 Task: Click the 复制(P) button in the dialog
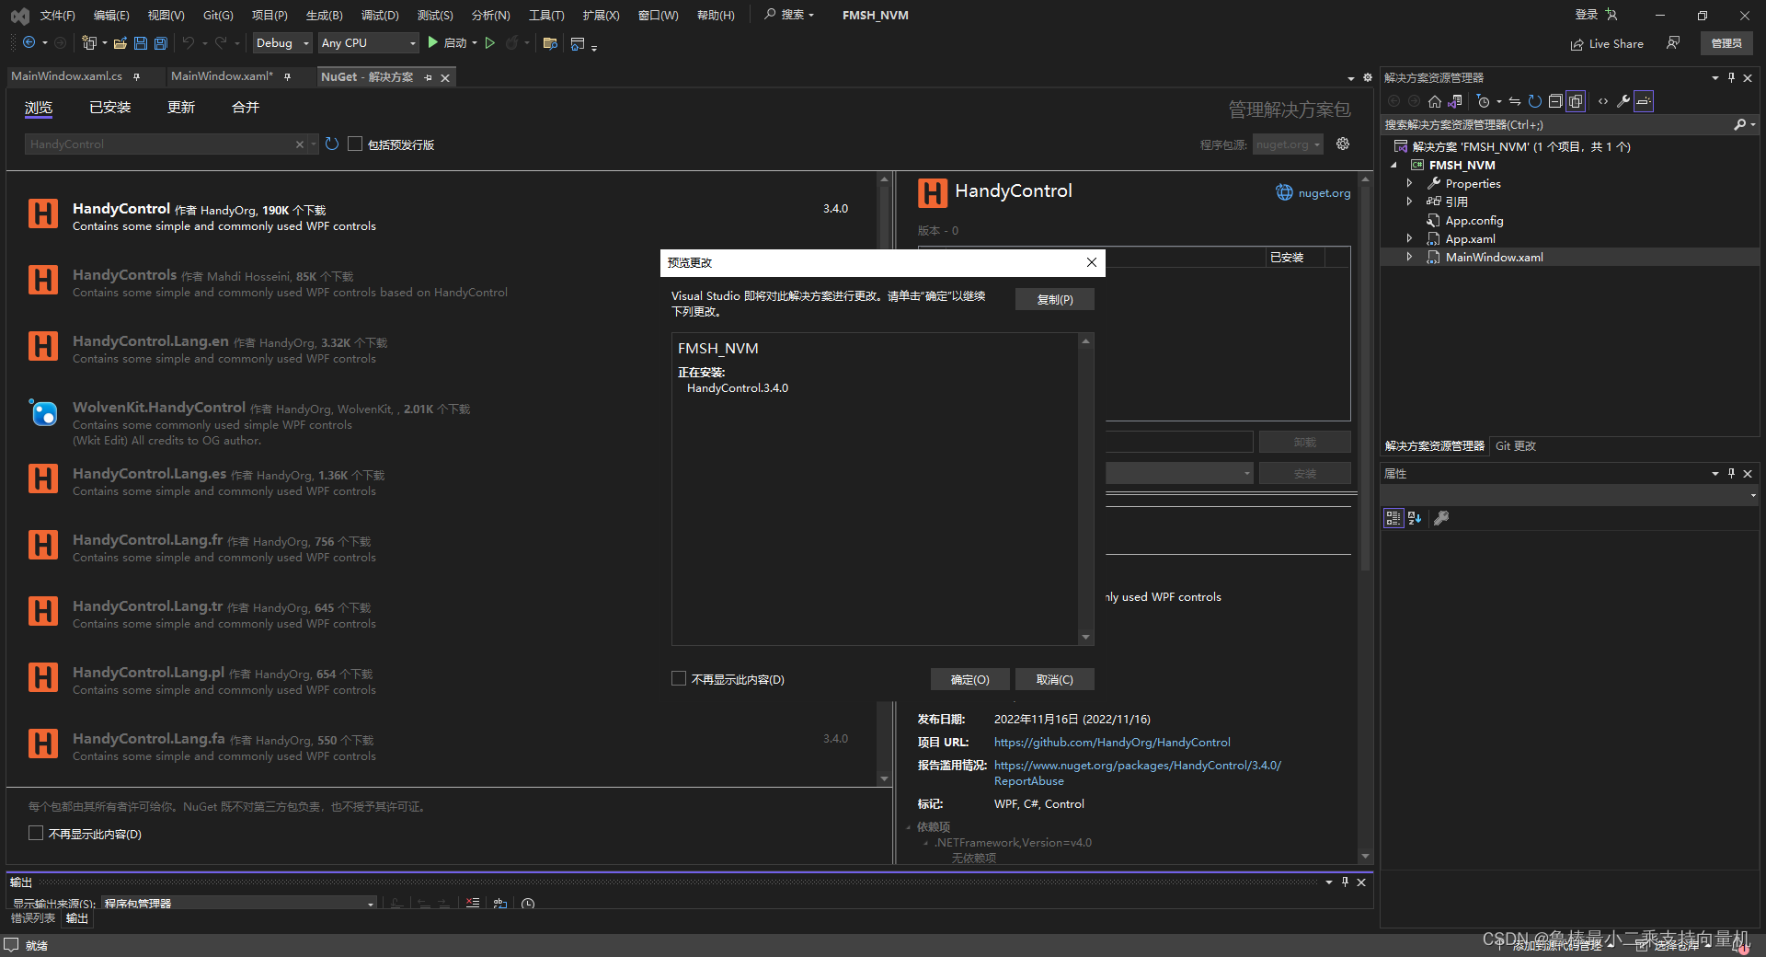1054,299
